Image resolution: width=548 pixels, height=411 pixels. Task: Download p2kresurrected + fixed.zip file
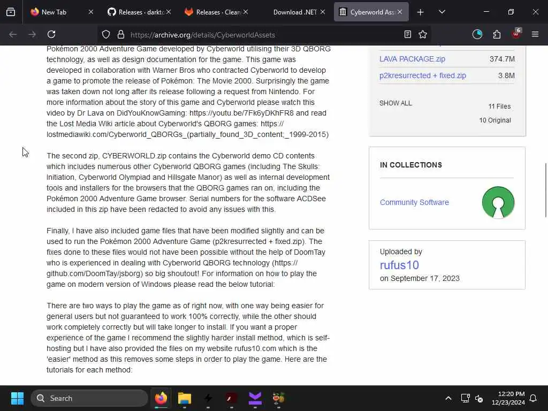(423, 75)
